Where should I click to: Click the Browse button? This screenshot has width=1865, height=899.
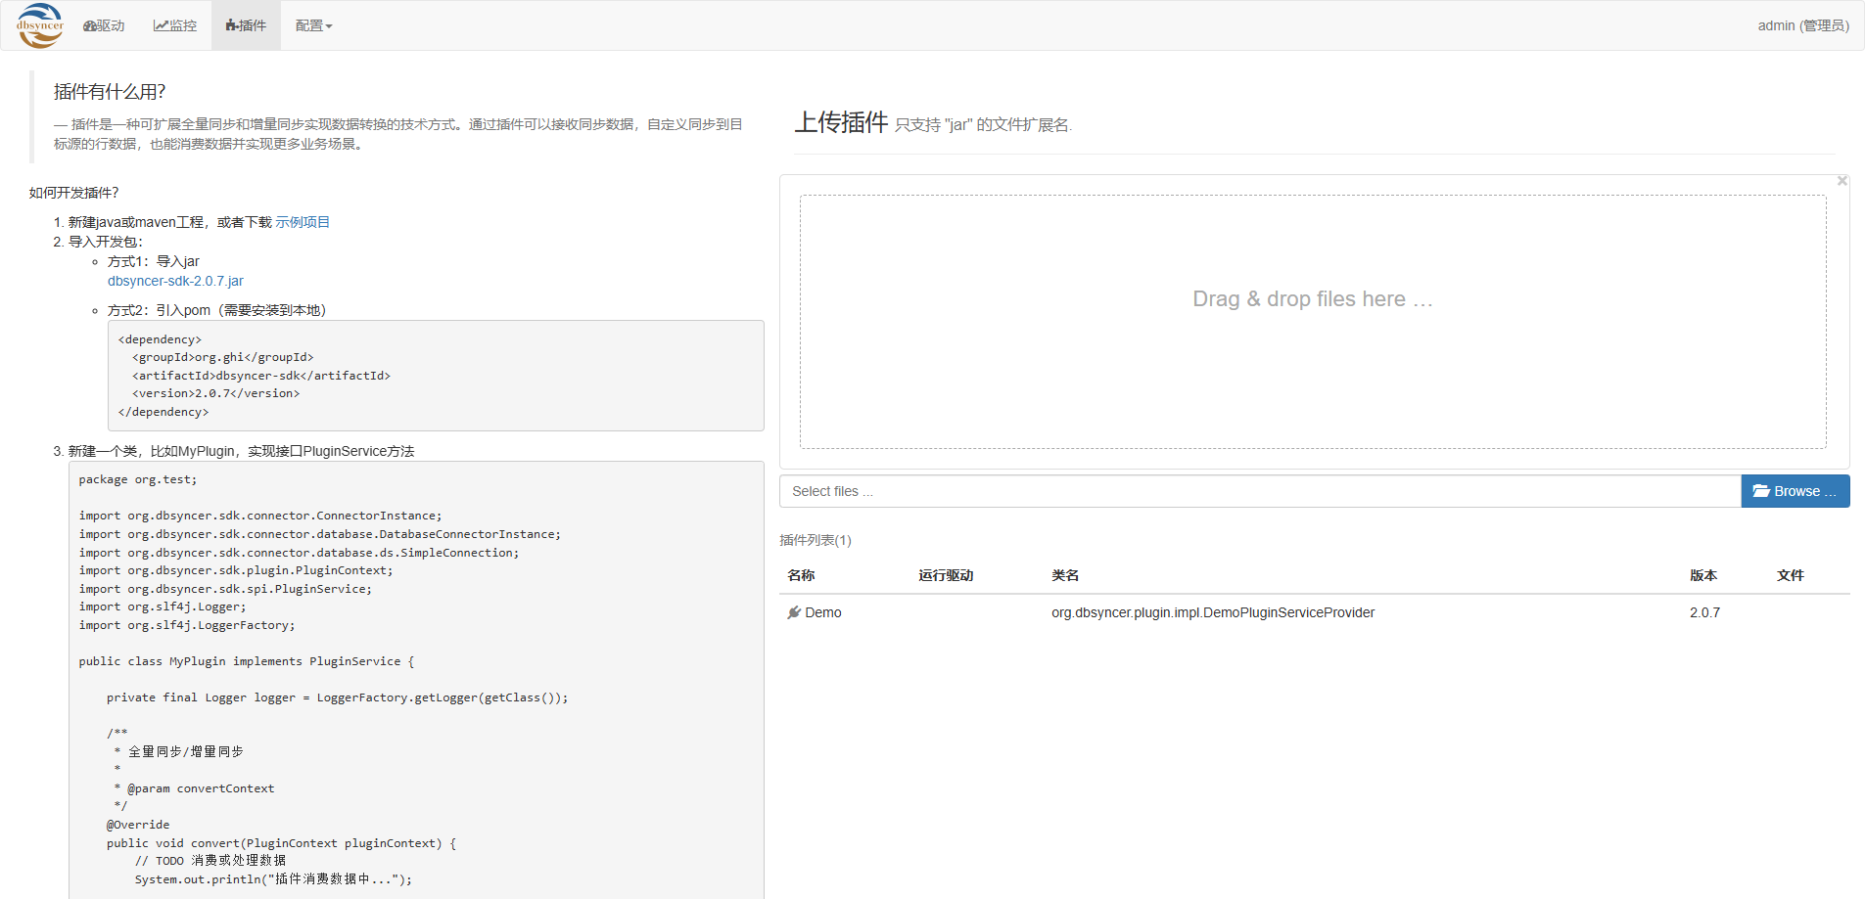(1795, 491)
